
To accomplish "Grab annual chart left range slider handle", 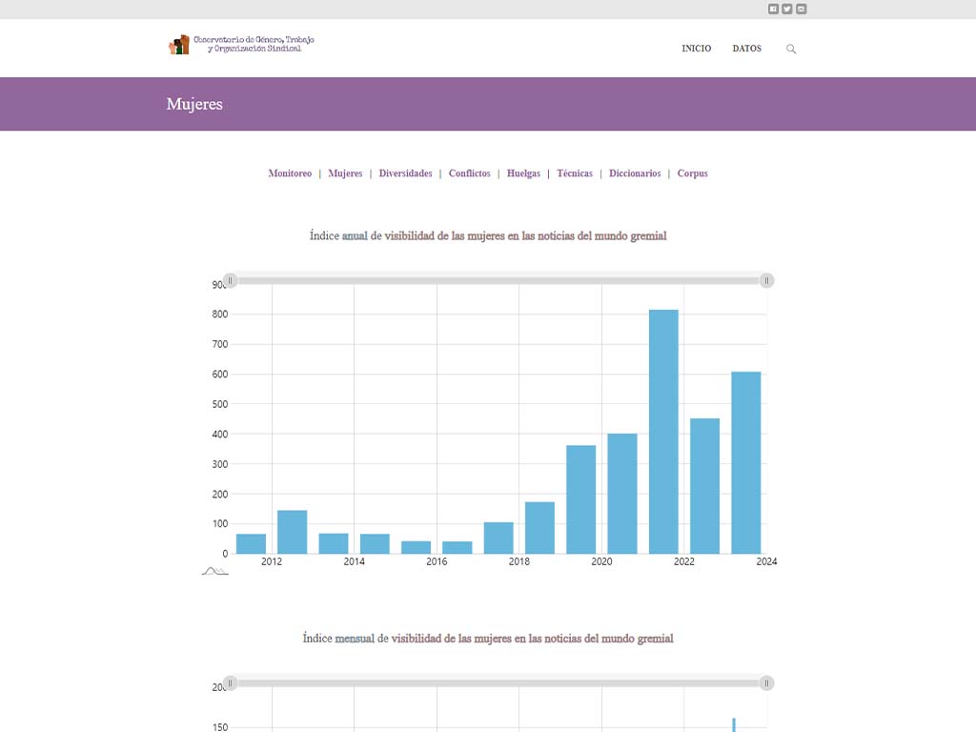I will [230, 281].
